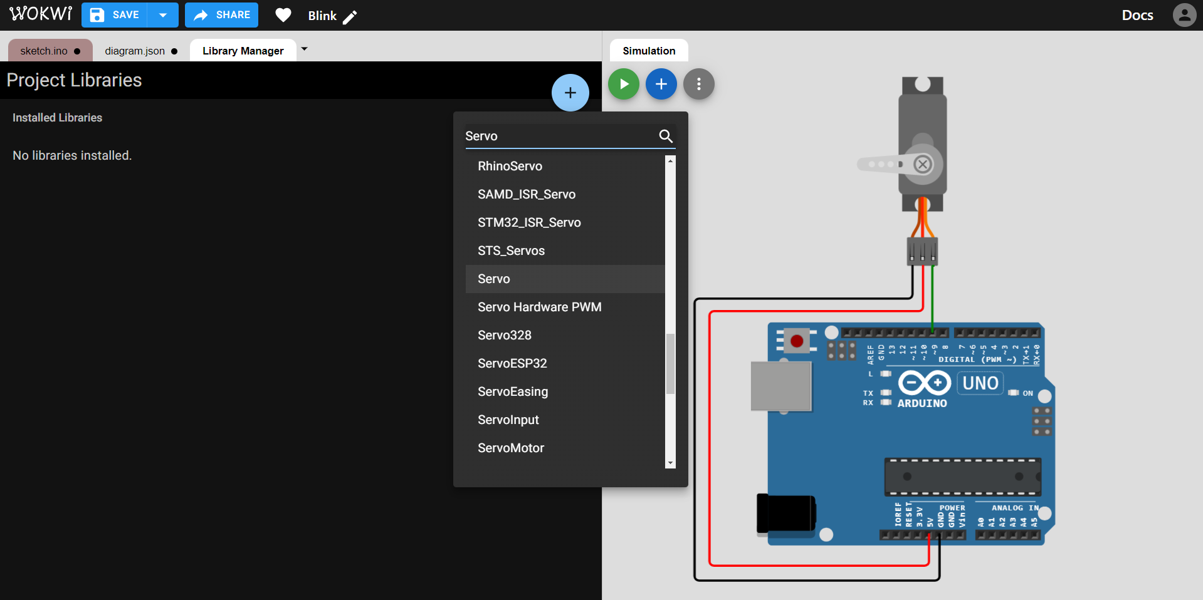1203x600 pixels.
Task: Click the SHARE button
Action: pos(221,15)
